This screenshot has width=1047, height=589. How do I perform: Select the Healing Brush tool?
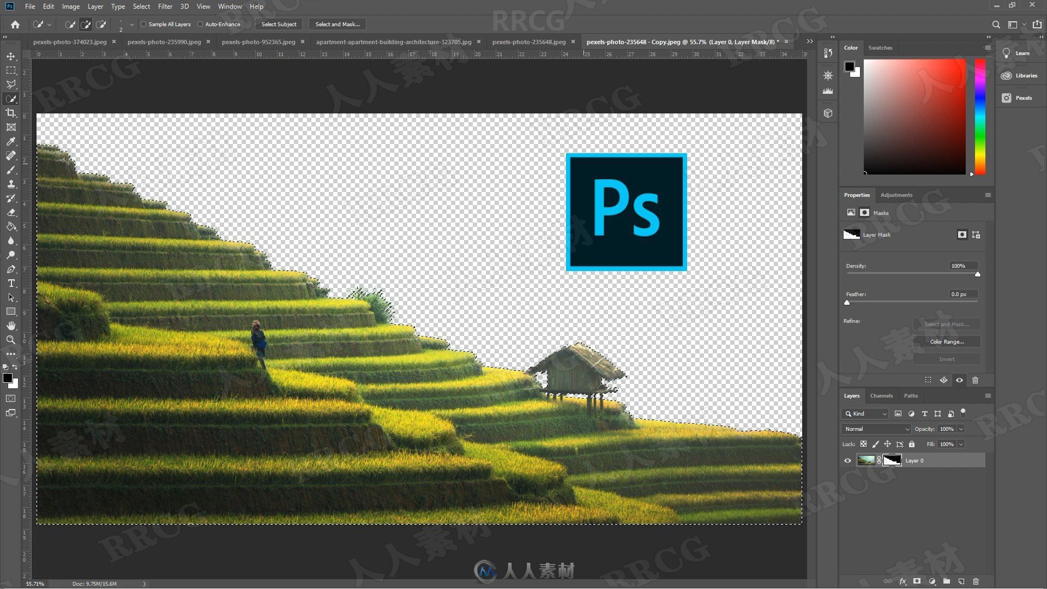coord(11,155)
